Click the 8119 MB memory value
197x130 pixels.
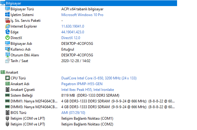pos(90,95)
